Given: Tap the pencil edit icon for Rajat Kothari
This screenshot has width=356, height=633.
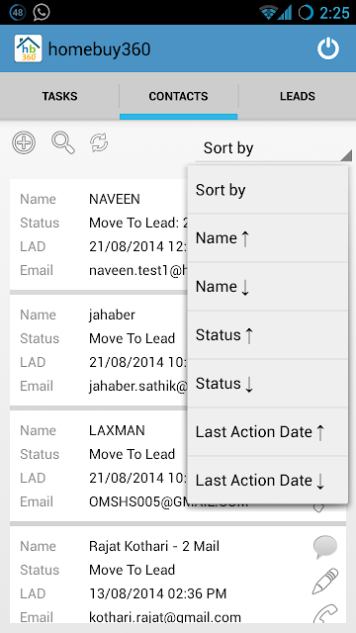Looking at the screenshot, I should click(x=325, y=581).
